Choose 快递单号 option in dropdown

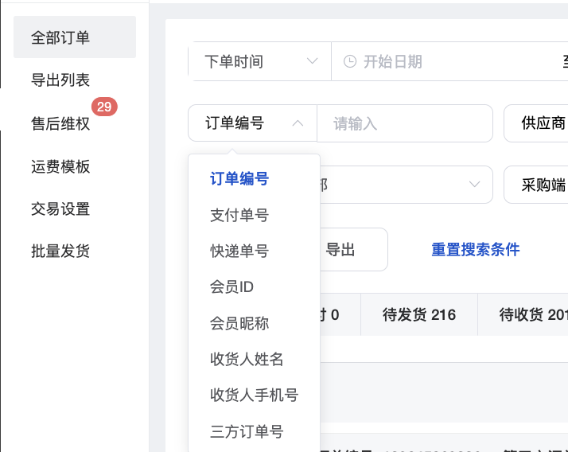(239, 251)
